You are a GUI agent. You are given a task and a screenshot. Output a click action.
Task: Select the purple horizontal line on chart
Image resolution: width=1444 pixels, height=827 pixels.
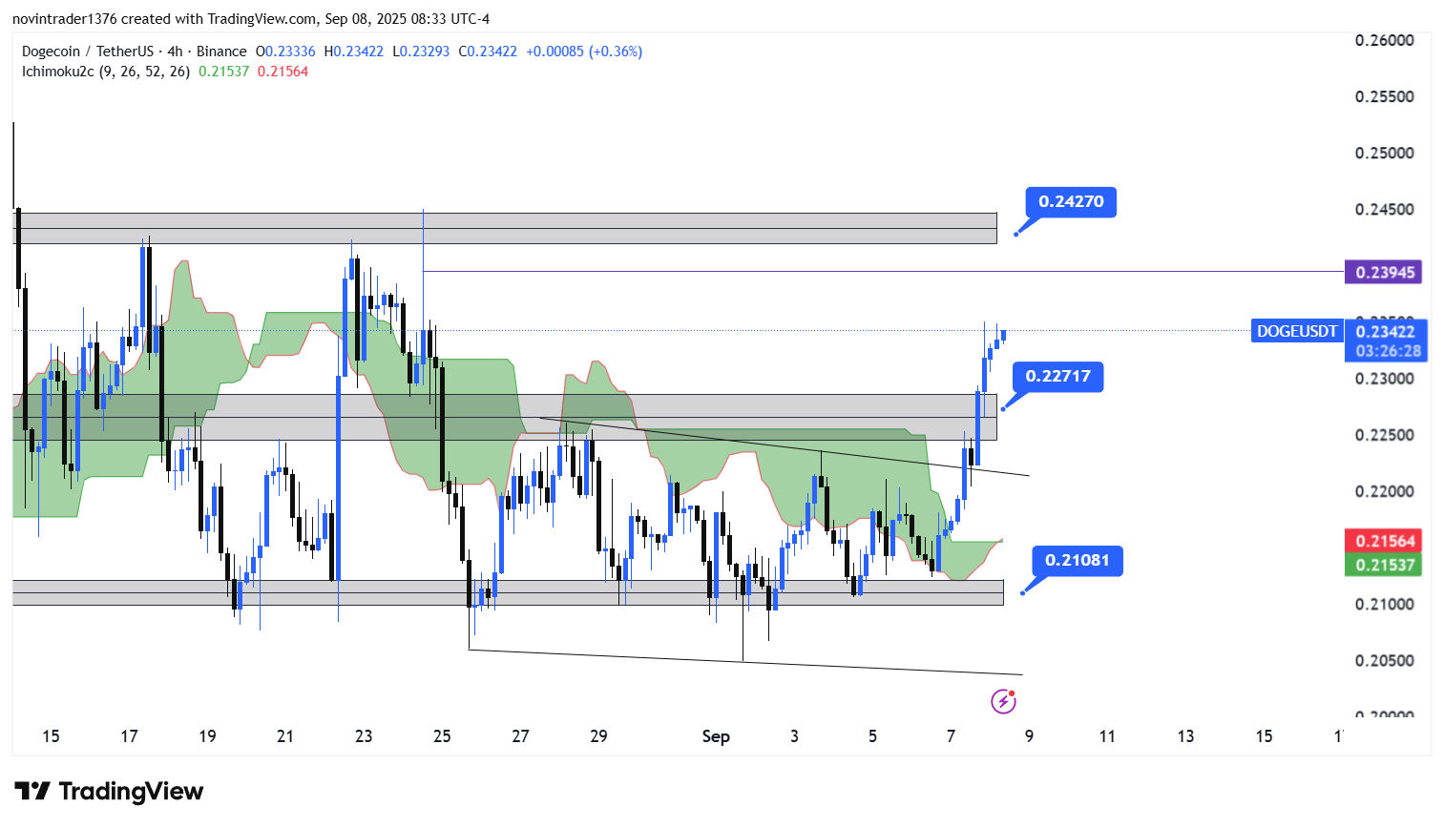pos(859,272)
